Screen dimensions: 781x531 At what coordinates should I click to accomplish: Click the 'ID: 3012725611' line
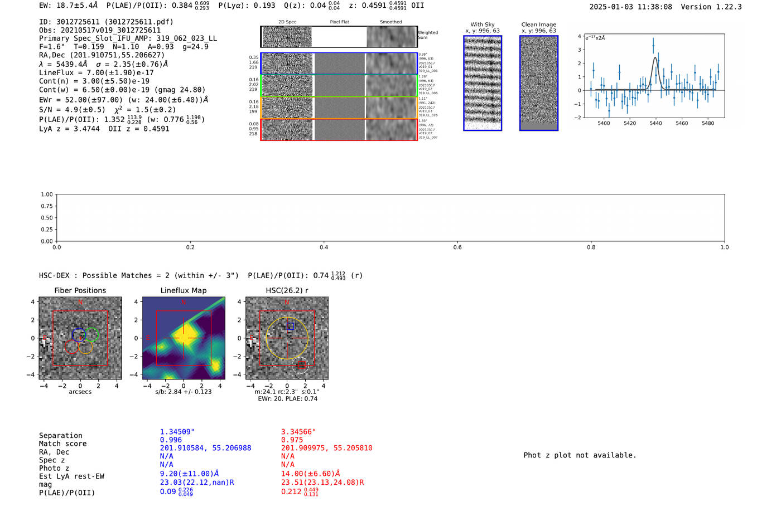106,22
